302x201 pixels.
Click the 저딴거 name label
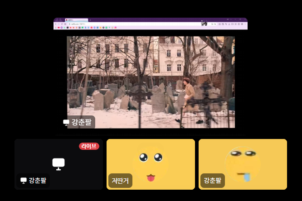[120, 181]
